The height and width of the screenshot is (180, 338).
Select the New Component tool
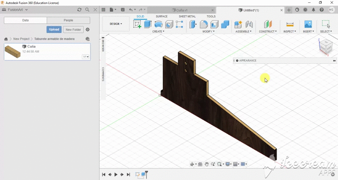(238, 24)
